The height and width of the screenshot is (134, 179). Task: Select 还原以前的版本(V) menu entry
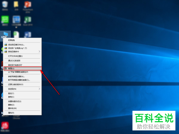tap(22, 84)
